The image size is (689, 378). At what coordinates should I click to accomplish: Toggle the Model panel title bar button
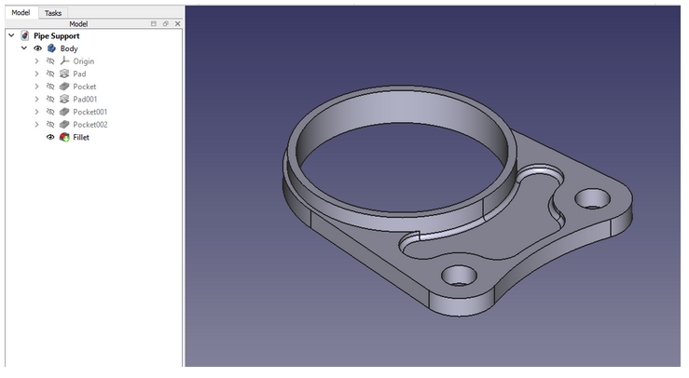click(153, 23)
